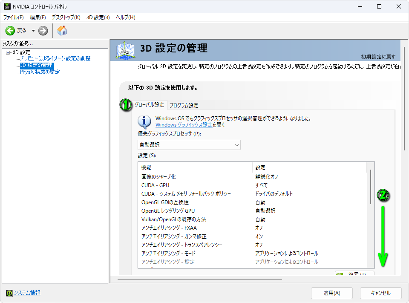Open the ファイル(F) menu
Viewport: 409px width, 303px height.
(x=14, y=17)
